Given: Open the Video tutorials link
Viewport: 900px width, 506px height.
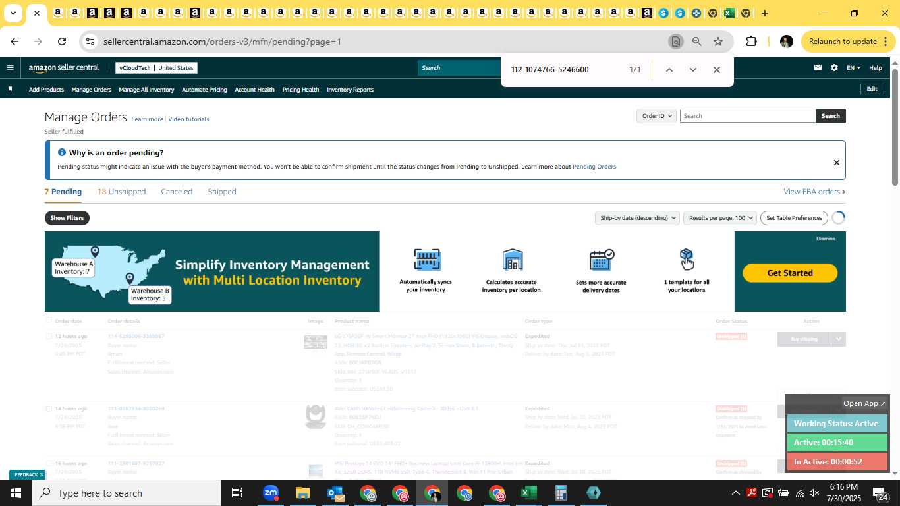Looking at the screenshot, I should click(x=188, y=119).
